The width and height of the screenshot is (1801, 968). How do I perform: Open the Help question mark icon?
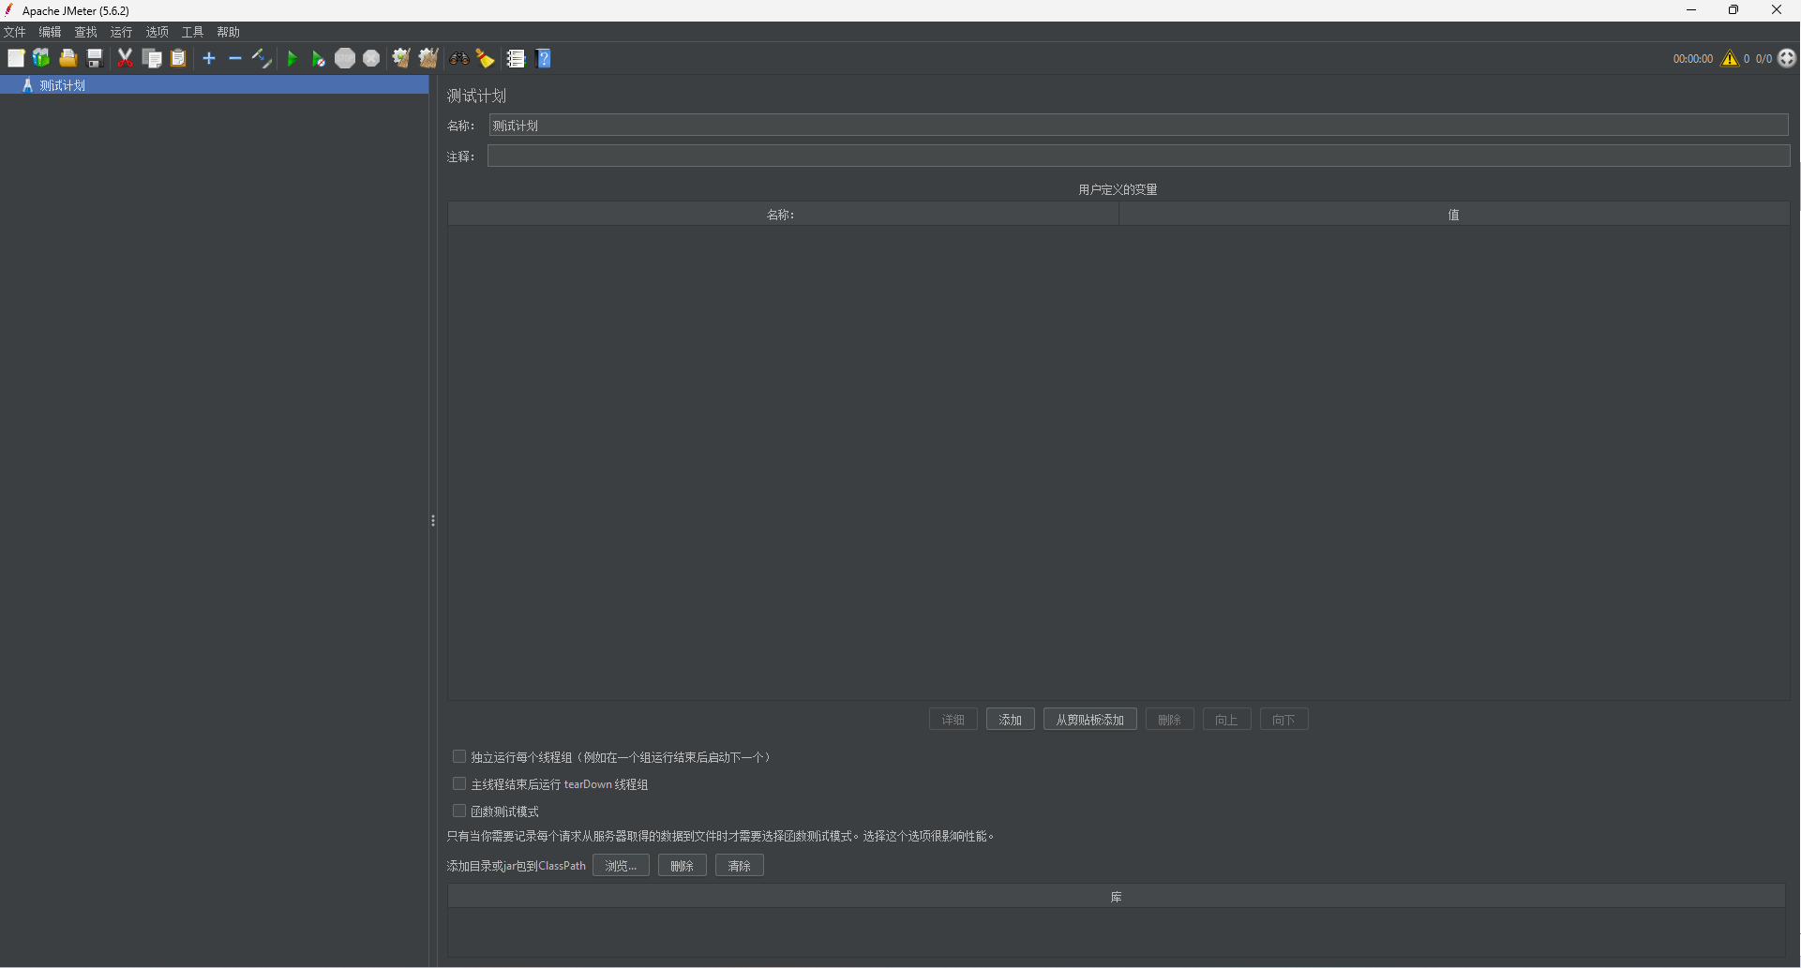pyautogui.click(x=544, y=58)
